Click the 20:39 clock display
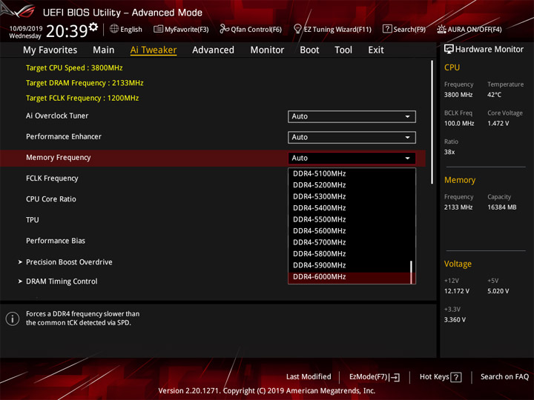Image resolution: width=534 pixels, height=400 pixels. 67,31
